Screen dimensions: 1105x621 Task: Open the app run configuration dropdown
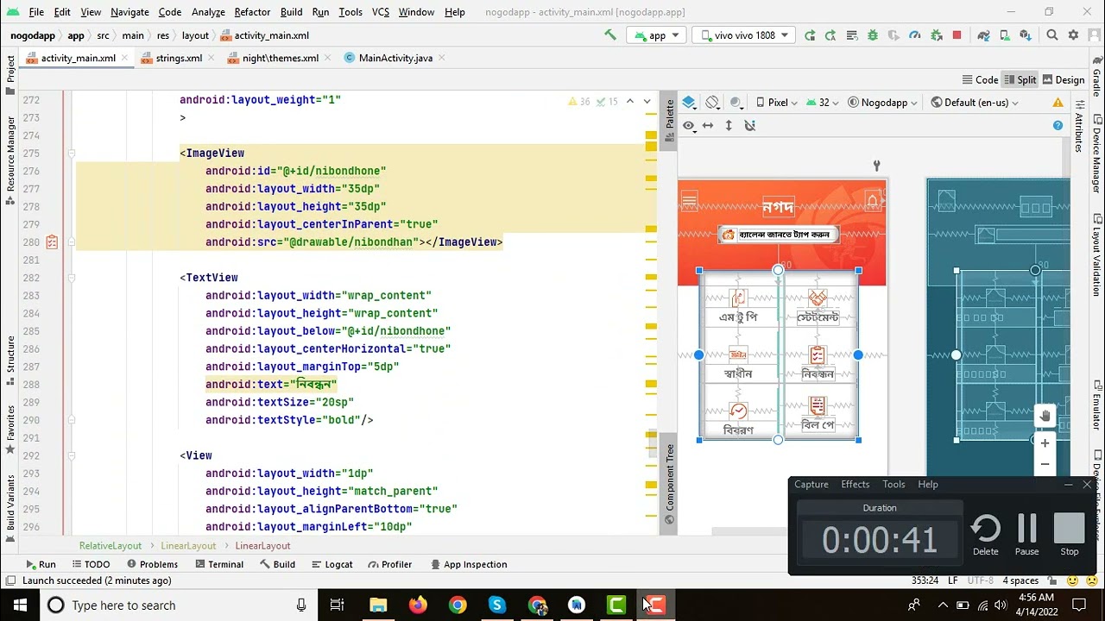tap(658, 35)
